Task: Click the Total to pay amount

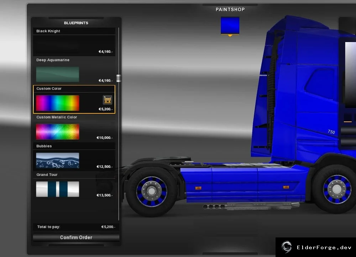Action: tap(108, 227)
